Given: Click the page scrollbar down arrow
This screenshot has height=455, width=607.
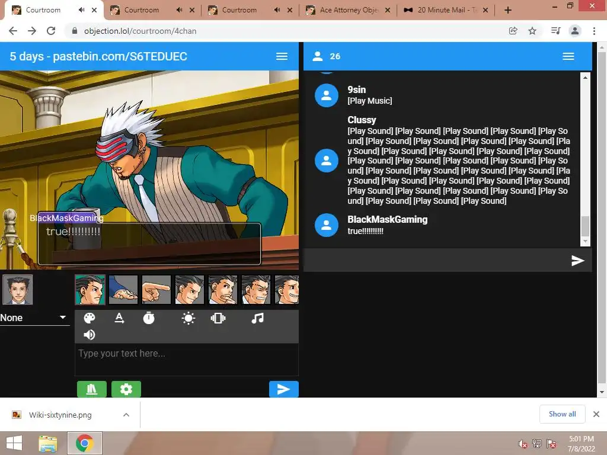Looking at the screenshot, I should click(602, 392).
